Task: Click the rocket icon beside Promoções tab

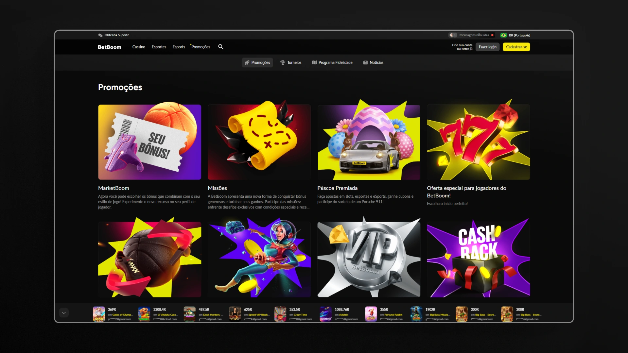Action: 247,62
